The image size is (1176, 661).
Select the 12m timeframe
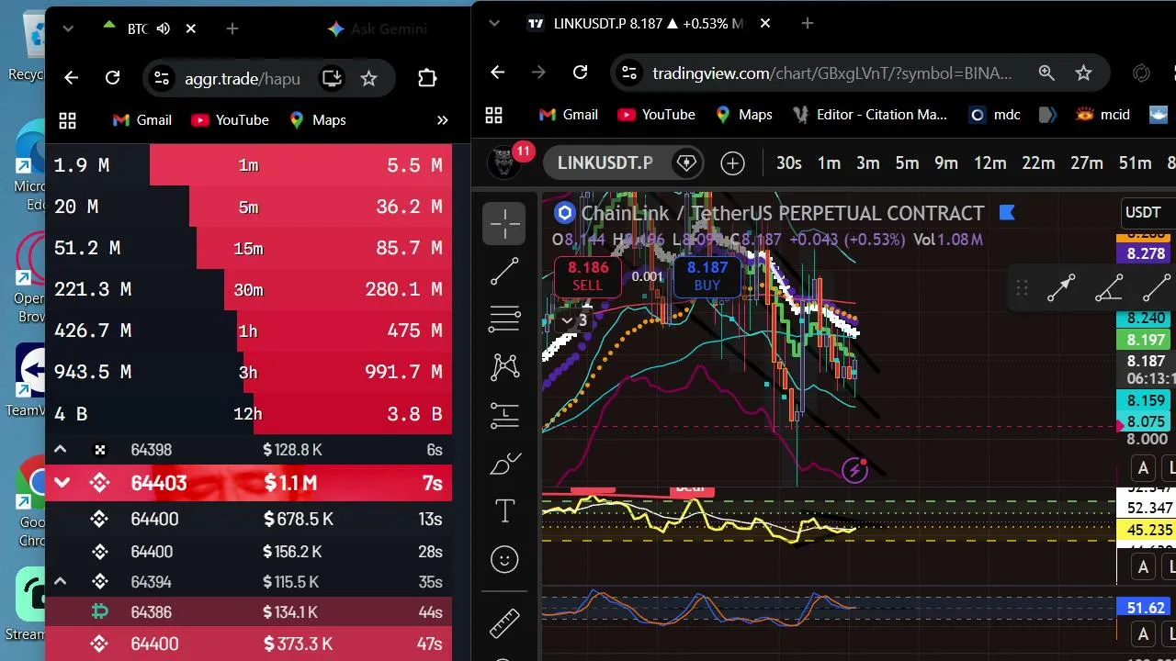pos(989,163)
